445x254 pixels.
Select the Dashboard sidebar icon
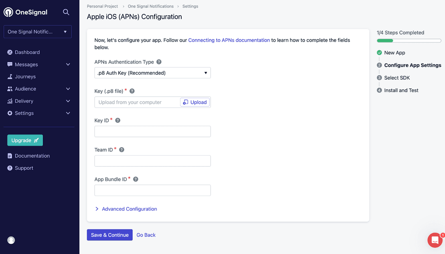pos(9,52)
